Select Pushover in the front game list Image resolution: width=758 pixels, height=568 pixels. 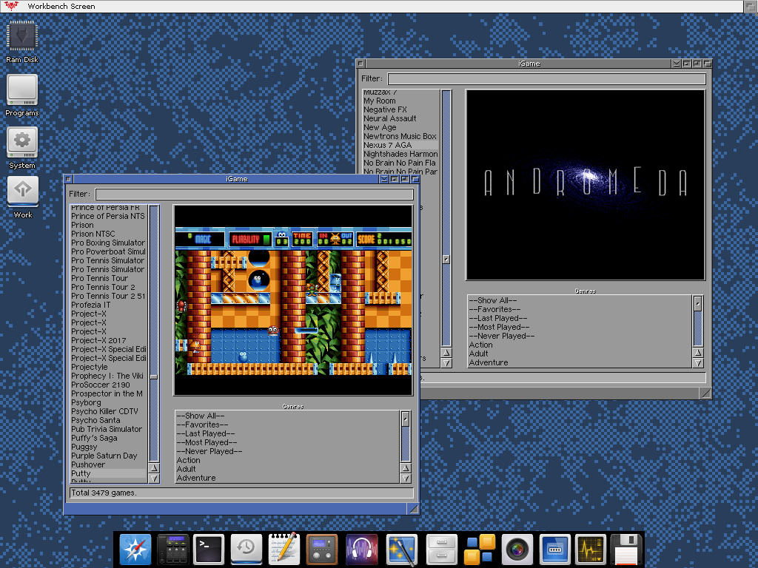point(88,464)
